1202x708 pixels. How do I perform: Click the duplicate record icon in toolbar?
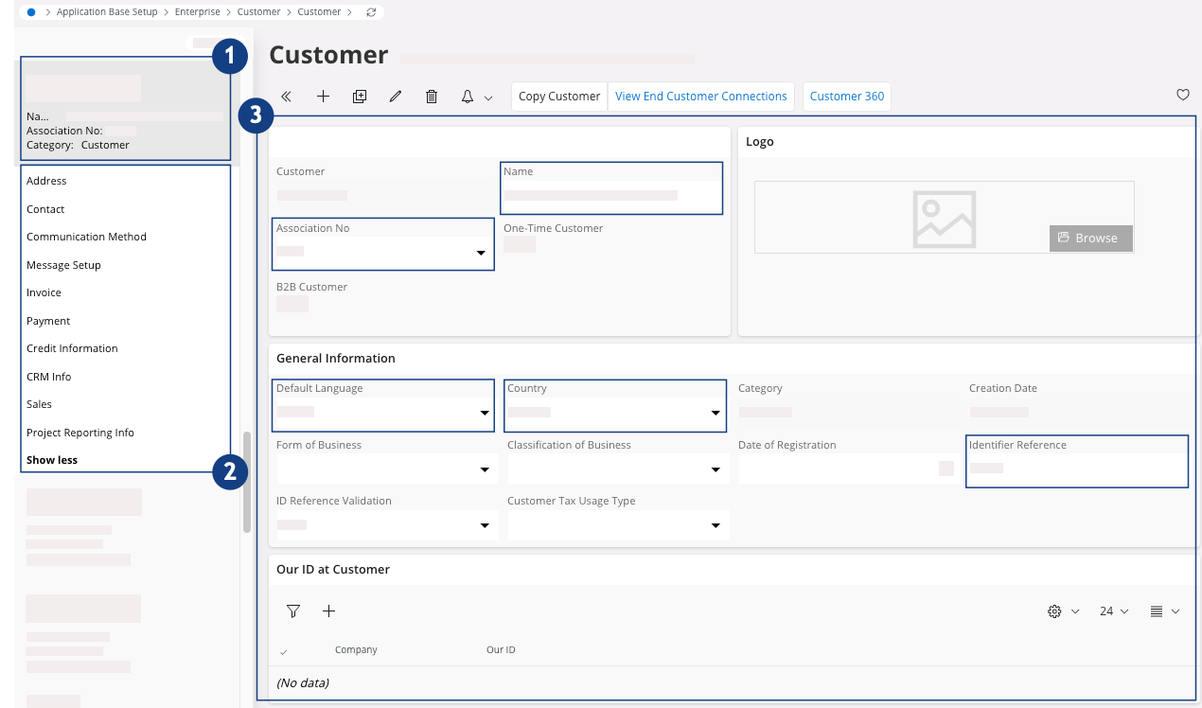tap(360, 97)
